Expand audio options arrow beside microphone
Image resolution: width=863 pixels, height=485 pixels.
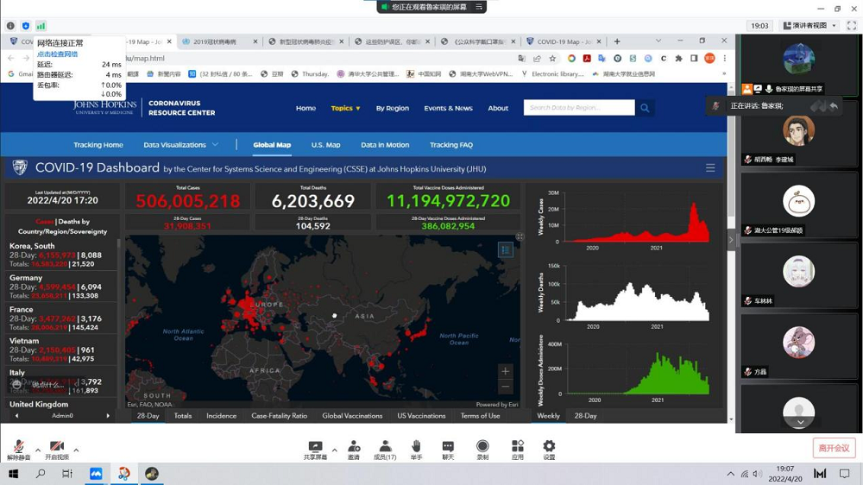pyautogui.click(x=37, y=450)
